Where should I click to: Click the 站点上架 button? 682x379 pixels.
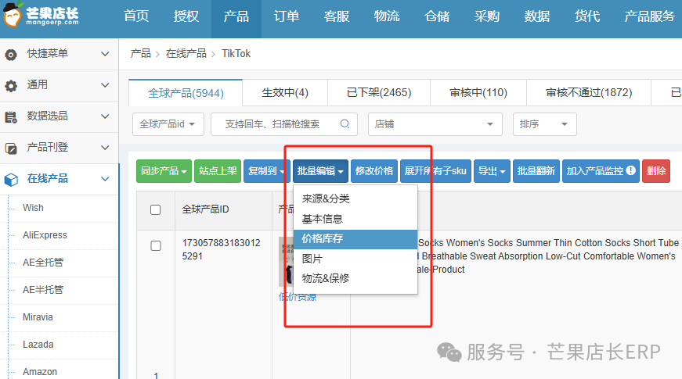tap(218, 171)
